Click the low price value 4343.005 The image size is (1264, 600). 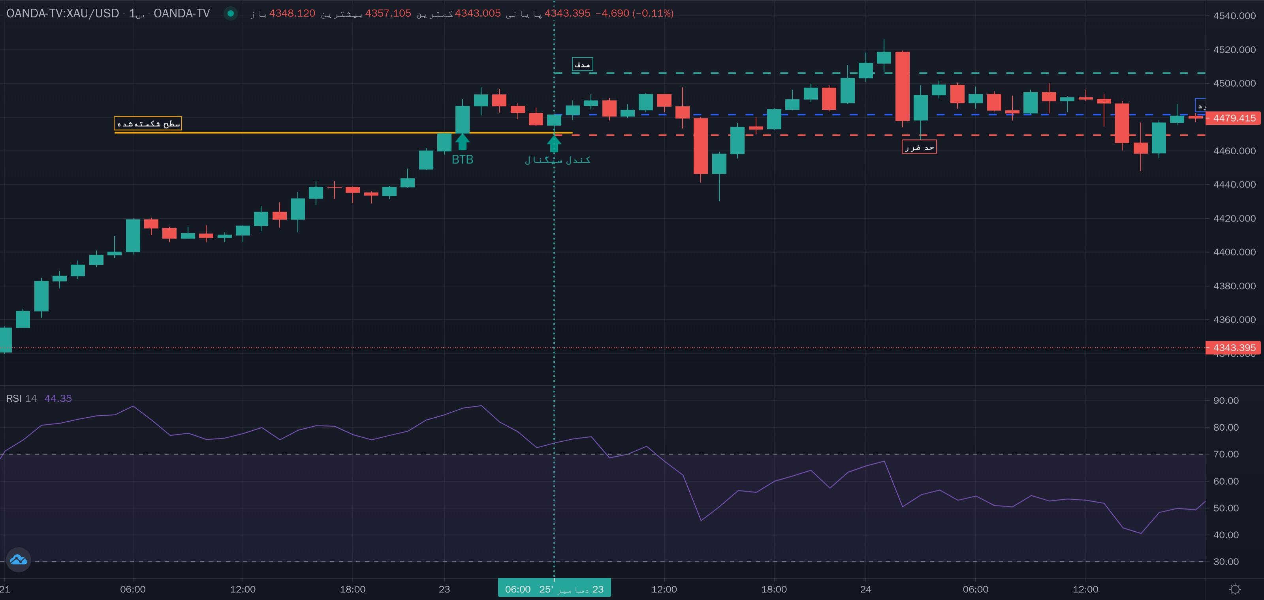478,13
